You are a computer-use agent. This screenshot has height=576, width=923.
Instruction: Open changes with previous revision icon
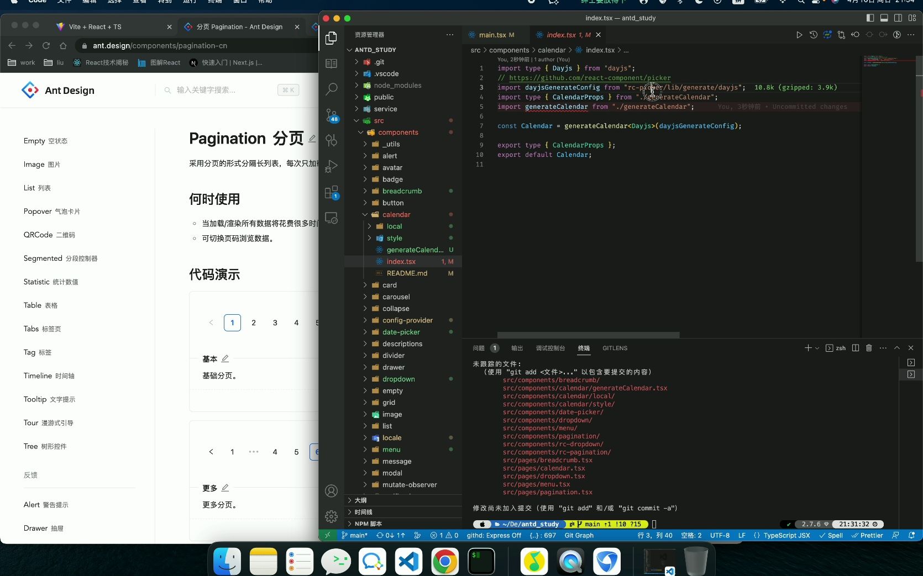(856, 35)
